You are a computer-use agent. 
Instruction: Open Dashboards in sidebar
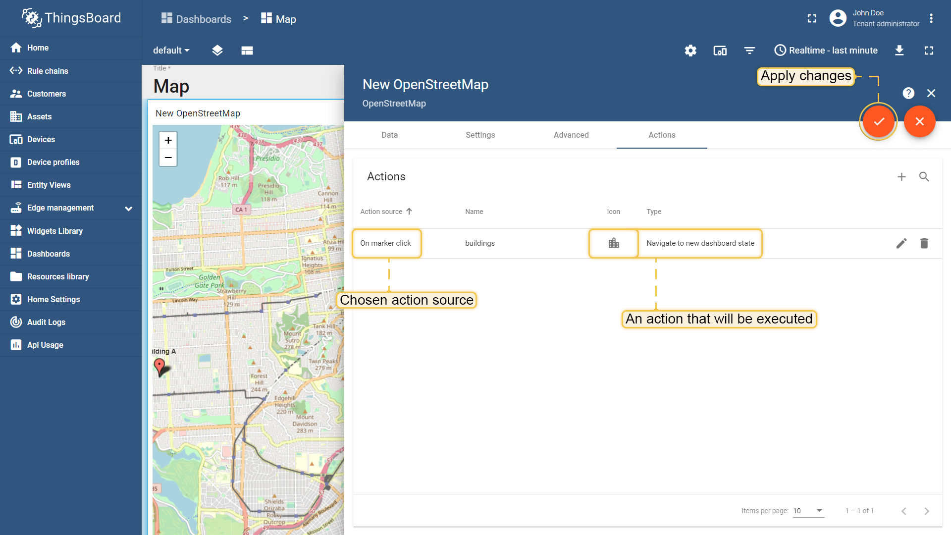[x=70, y=254]
